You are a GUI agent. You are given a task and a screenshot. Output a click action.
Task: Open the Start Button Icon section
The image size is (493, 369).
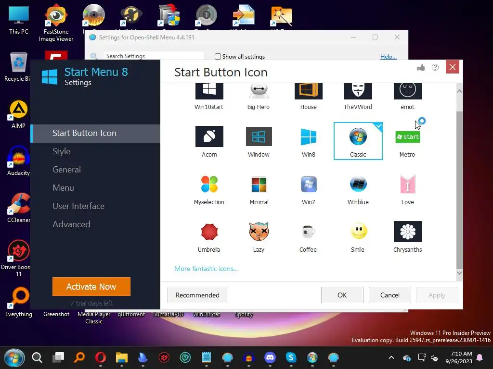[x=95, y=133]
